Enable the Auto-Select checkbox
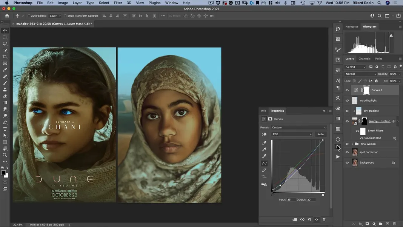Image resolution: width=403 pixels, height=227 pixels. click(x=29, y=16)
